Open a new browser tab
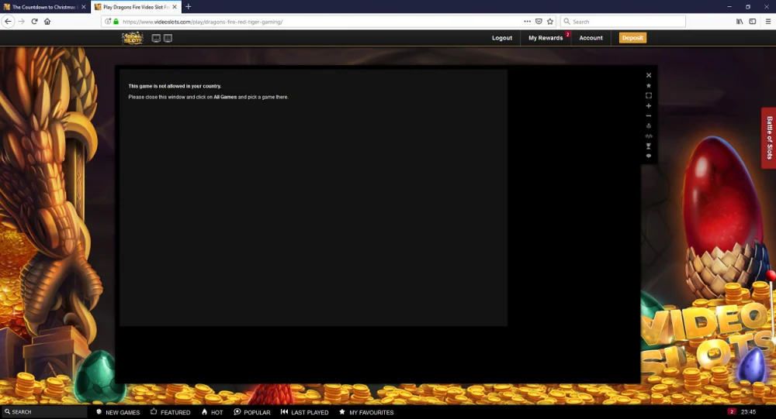 [188, 7]
